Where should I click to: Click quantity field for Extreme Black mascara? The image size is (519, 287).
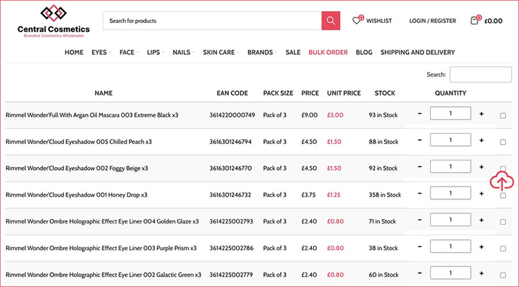(x=450, y=114)
